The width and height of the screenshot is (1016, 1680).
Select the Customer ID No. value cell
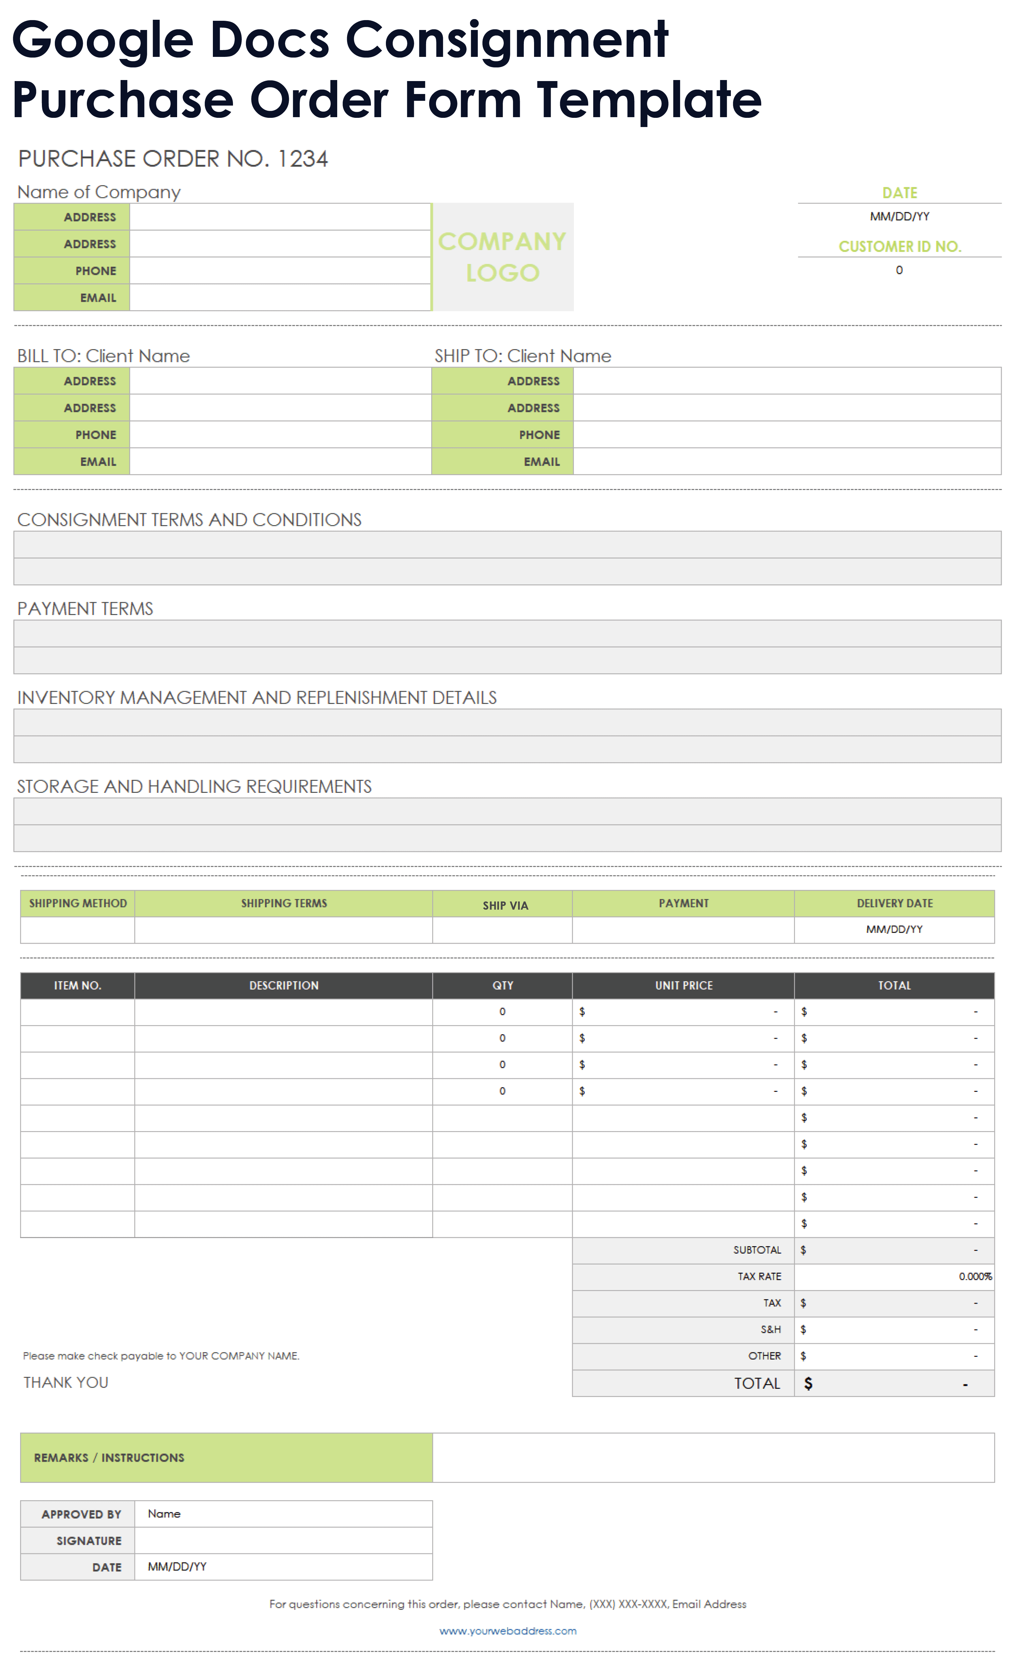point(899,271)
